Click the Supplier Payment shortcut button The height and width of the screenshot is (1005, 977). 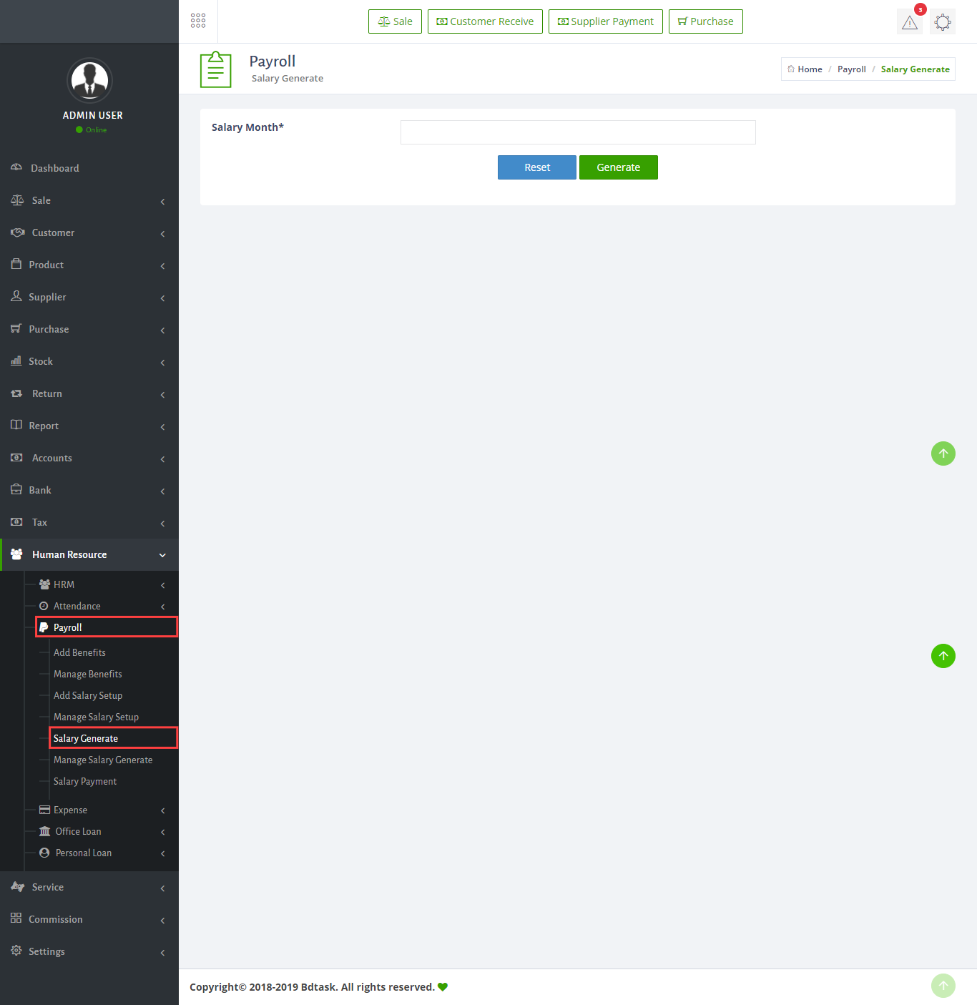click(605, 21)
